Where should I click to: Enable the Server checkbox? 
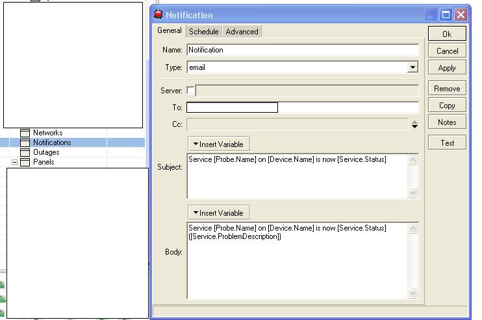[x=190, y=91]
